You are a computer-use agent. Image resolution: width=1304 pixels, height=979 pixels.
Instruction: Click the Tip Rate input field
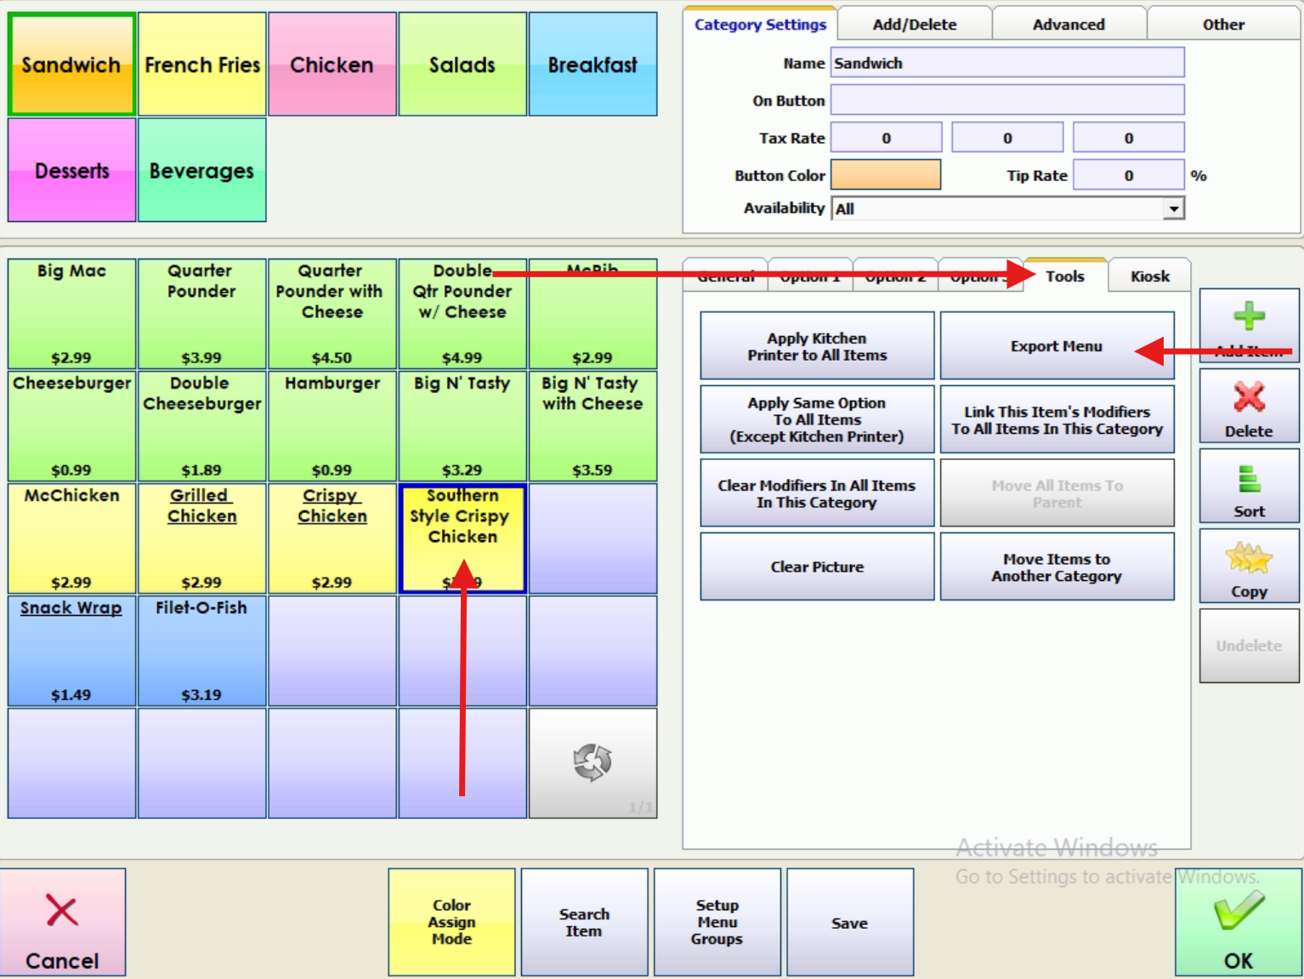click(1128, 174)
